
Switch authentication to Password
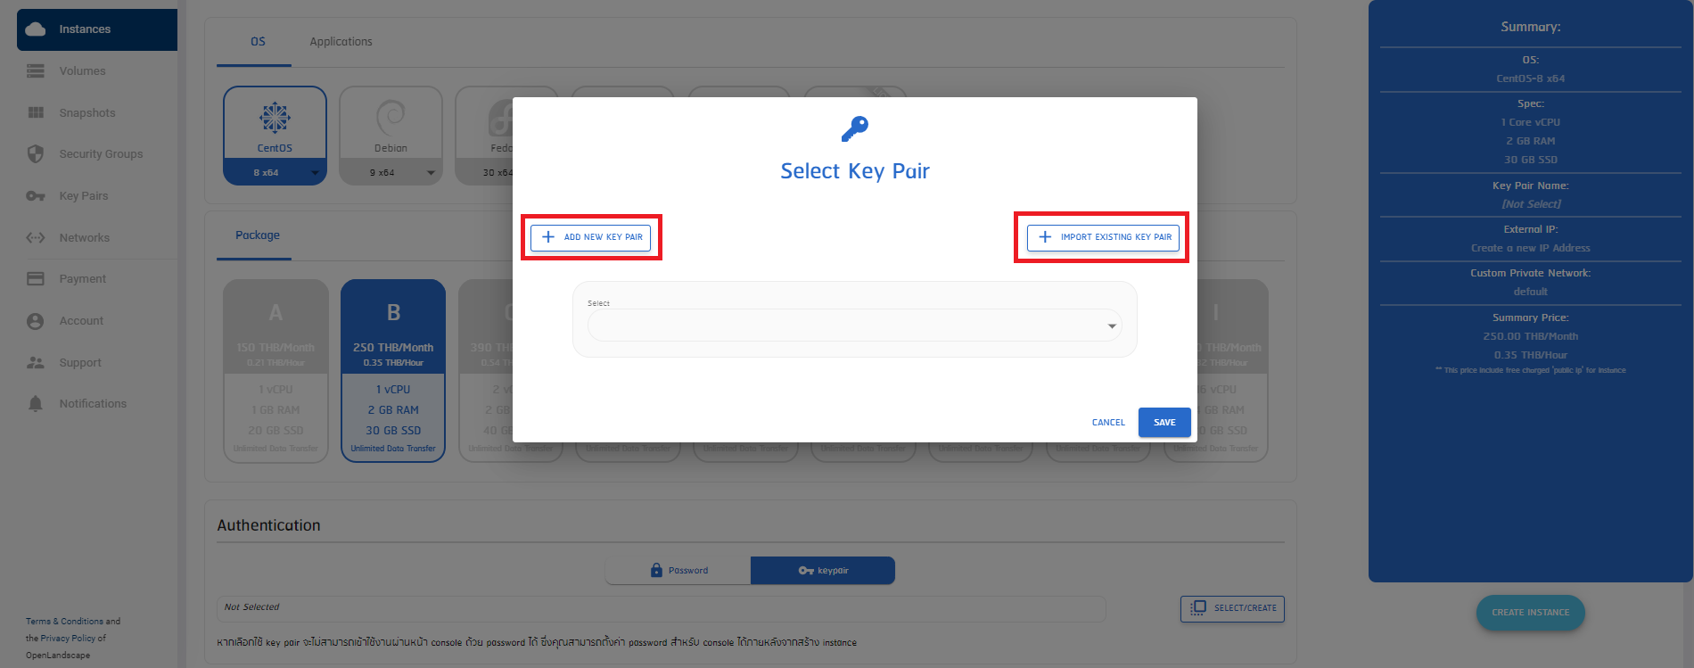coord(678,571)
